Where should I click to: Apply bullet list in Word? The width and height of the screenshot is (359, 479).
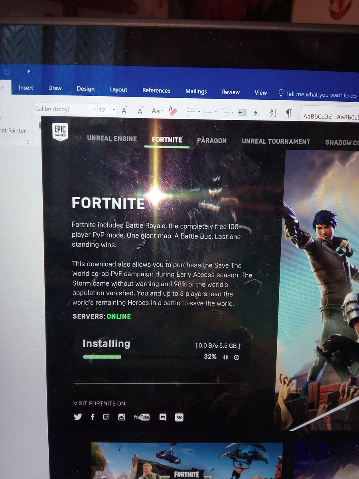click(x=191, y=111)
